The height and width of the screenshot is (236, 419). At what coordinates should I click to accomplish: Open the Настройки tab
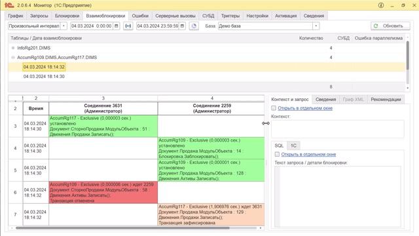click(x=257, y=16)
